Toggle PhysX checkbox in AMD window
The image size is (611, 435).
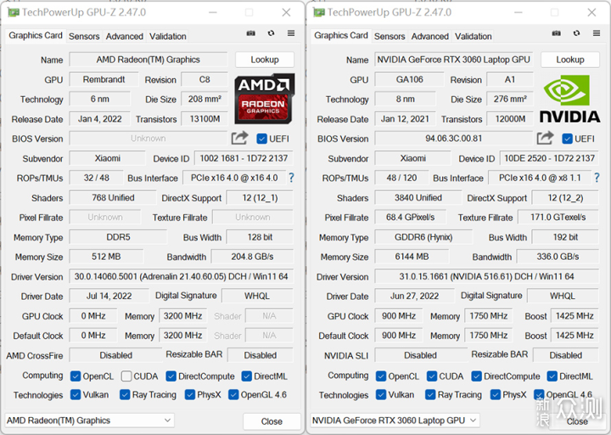(x=189, y=394)
